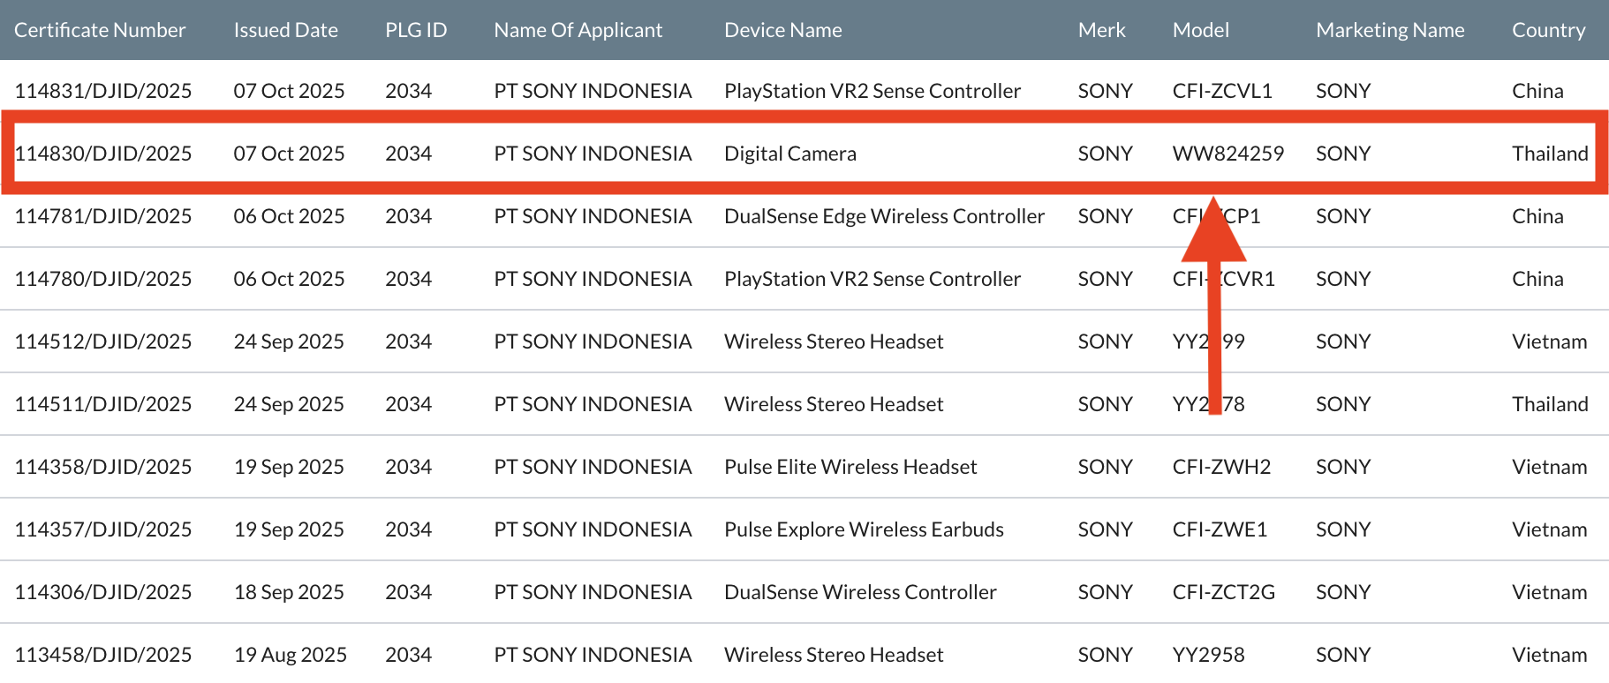Click the Device Name column header

[x=782, y=30]
